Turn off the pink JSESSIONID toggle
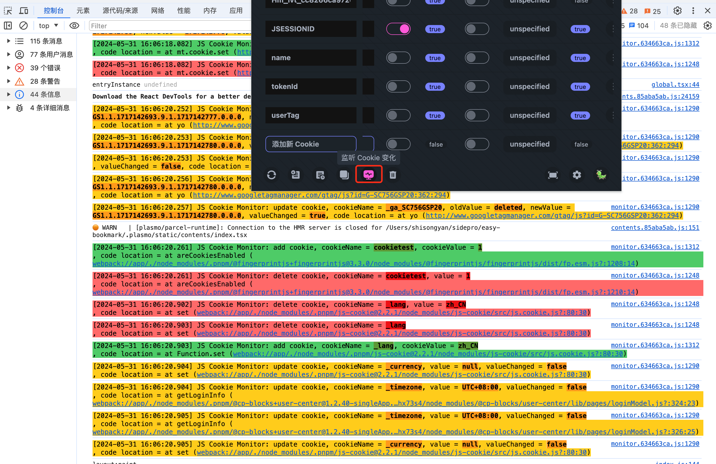This screenshot has width=716, height=464. click(398, 29)
